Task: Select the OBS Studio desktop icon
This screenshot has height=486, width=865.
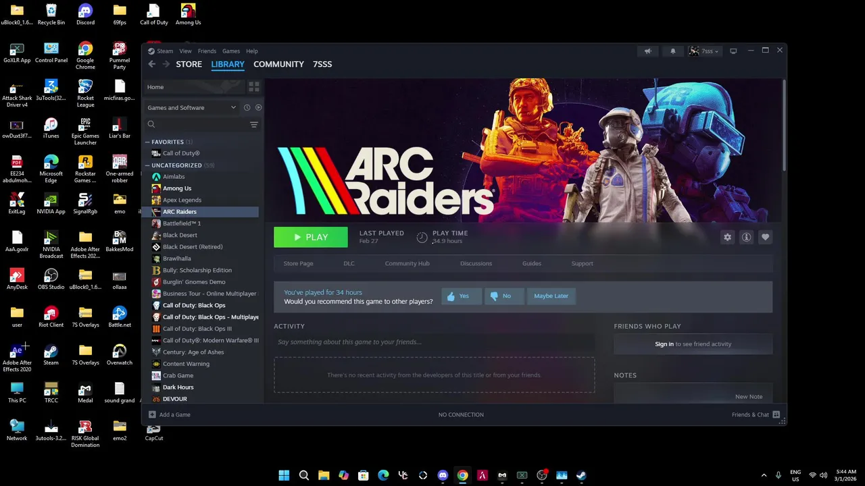Action: click(51, 279)
